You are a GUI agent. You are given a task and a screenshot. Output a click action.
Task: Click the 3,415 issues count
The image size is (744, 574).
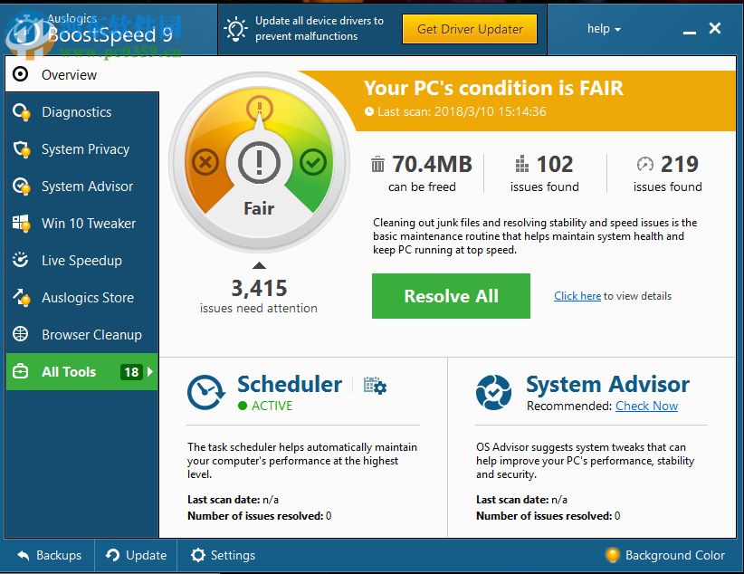(259, 288)
